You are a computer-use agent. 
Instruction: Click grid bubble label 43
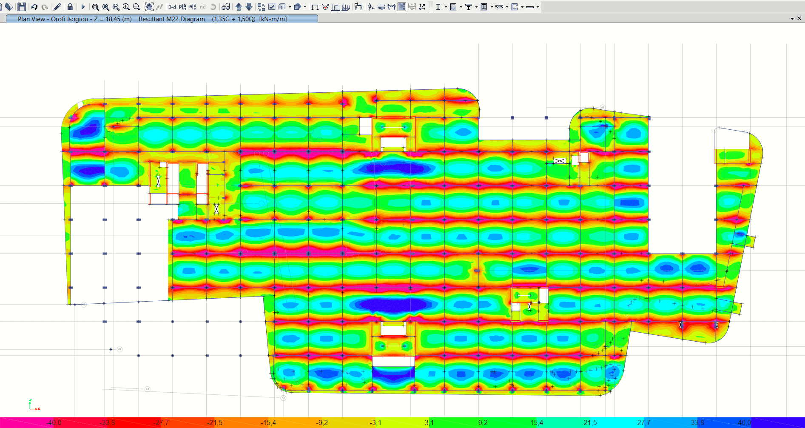(x=148, y=389)
